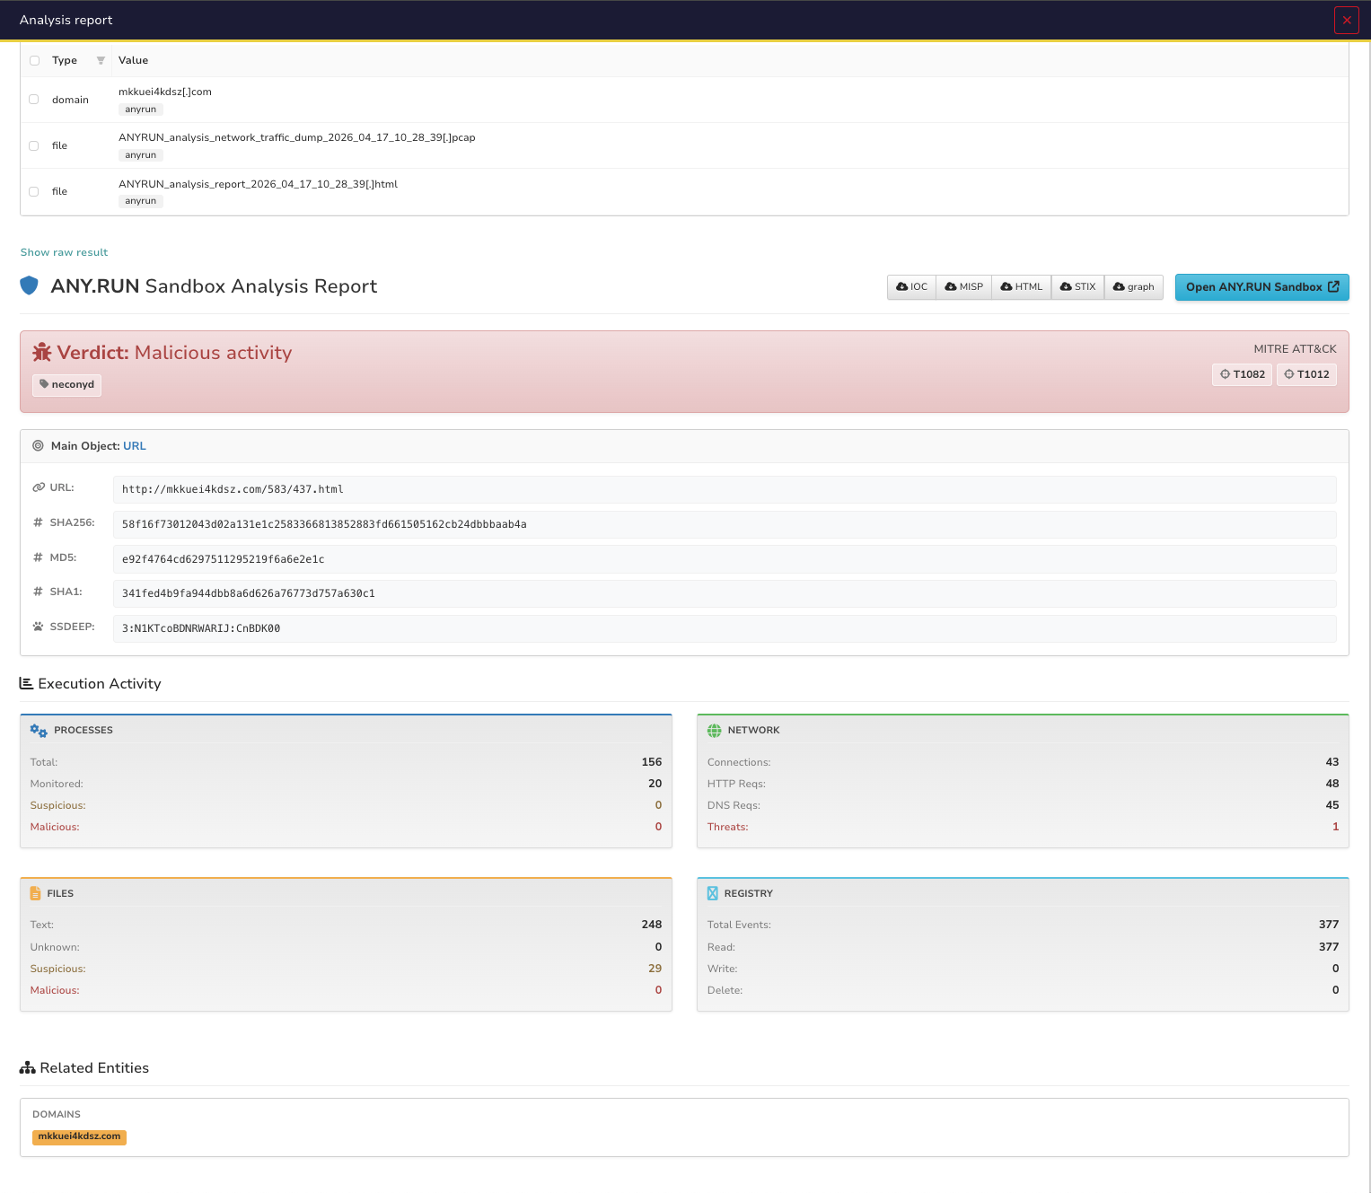Image resolution: width=1371 pixels, height=1193 pixels.
Task: Click the target icon beside Main Object
Action: coord(38,446)
